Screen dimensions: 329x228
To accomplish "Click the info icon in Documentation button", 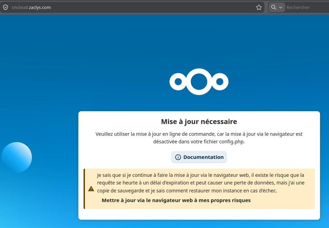I will (178, 157).
